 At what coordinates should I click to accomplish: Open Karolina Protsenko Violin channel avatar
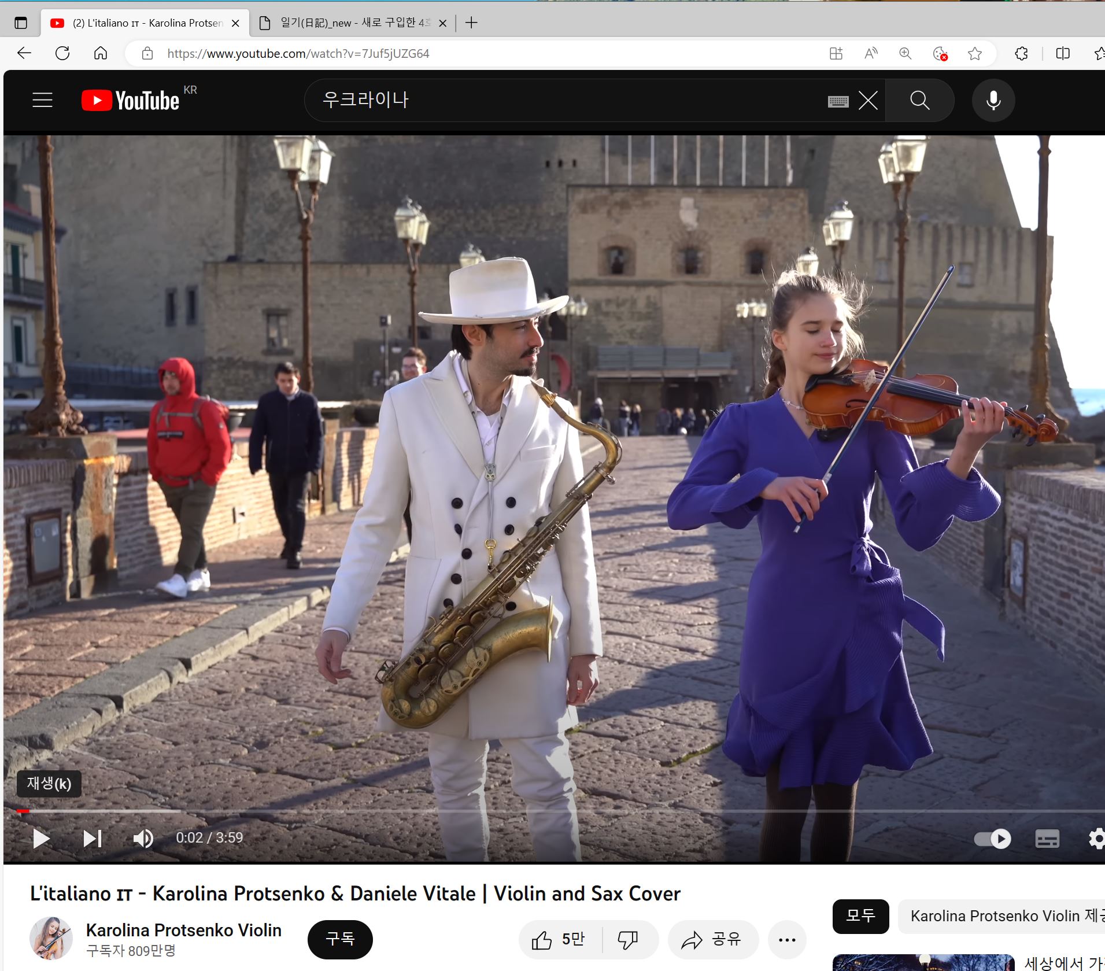pyautogui.click(x=51, y=938)
